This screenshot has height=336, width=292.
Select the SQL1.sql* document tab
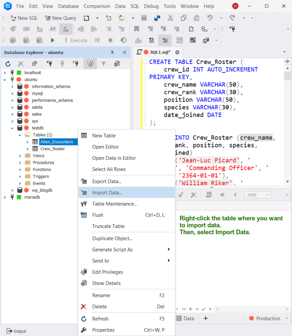coord(158,52)
